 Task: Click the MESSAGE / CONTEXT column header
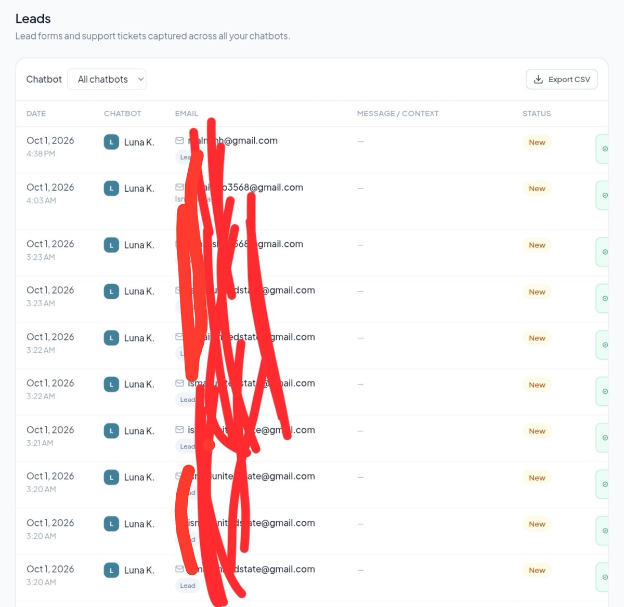(398, 113)
